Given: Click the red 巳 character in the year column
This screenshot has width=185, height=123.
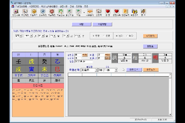Looking at the screenshot, I should click(x=58, y=69).
